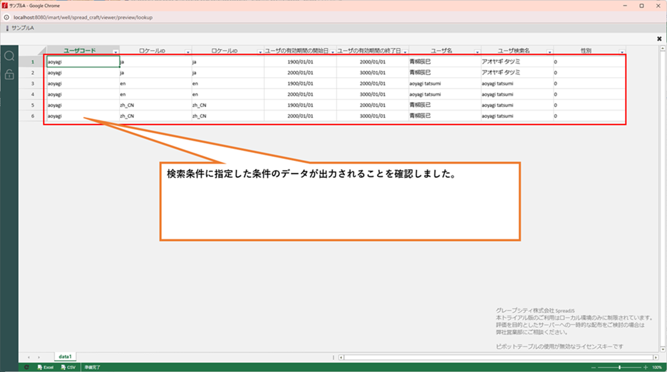Export the sheet using Excel button
This screenshot has width=667, height=372.
[x=46, y=367]
